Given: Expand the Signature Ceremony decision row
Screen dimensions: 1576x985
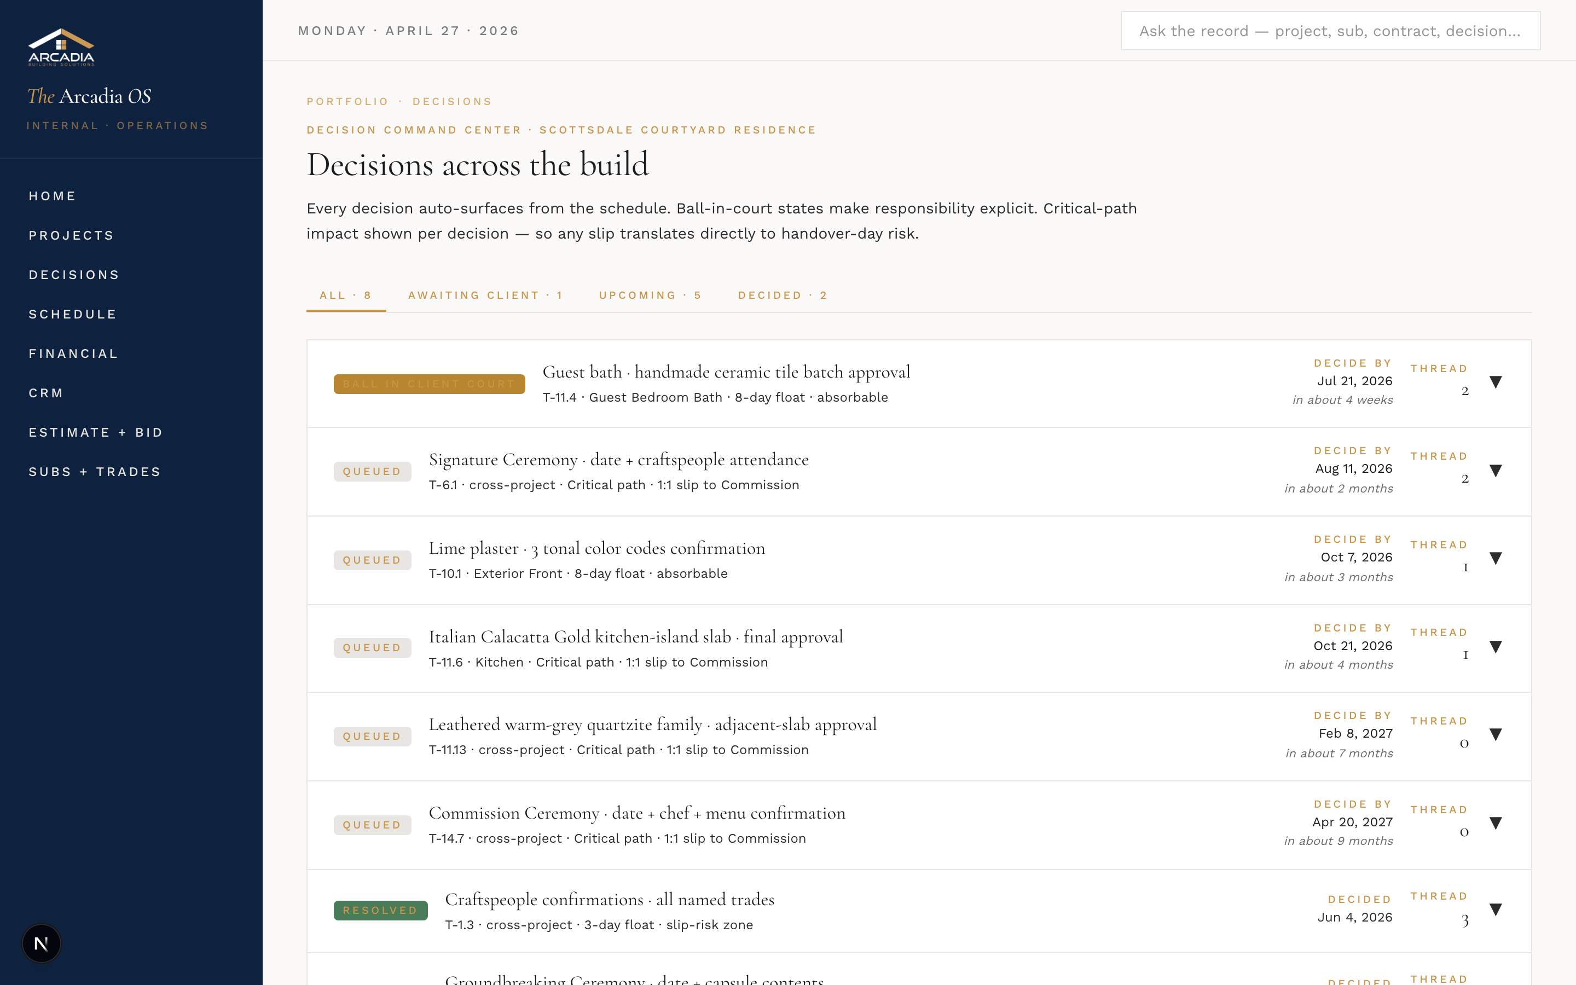Looking at the screenshot, I should [1495, 471].
